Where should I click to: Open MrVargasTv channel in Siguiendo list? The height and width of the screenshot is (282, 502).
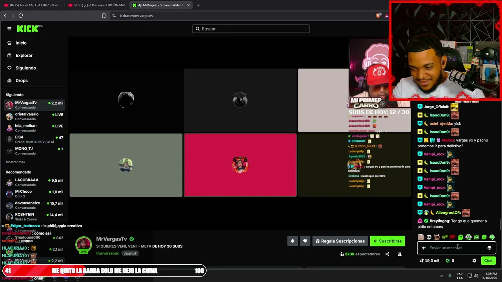(x=34, y=105)
